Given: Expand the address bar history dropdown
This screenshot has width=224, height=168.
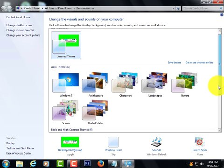Looking at the screenshot, I should coord(173,8).
